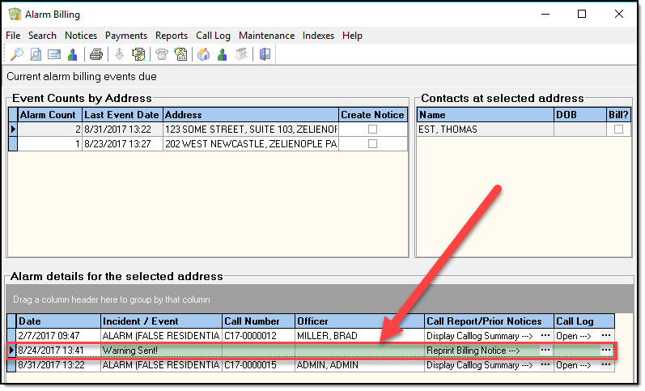
Task: Open the Payments menu
Action: pyautogui.click(x=126, y=36)
